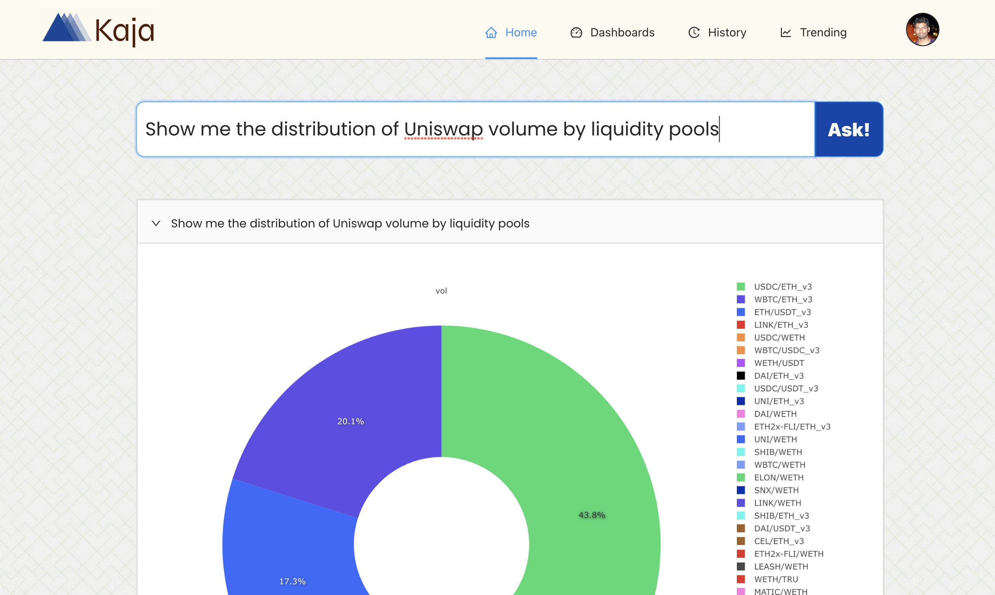Click the Ask! button

click(x=849, y=129)
